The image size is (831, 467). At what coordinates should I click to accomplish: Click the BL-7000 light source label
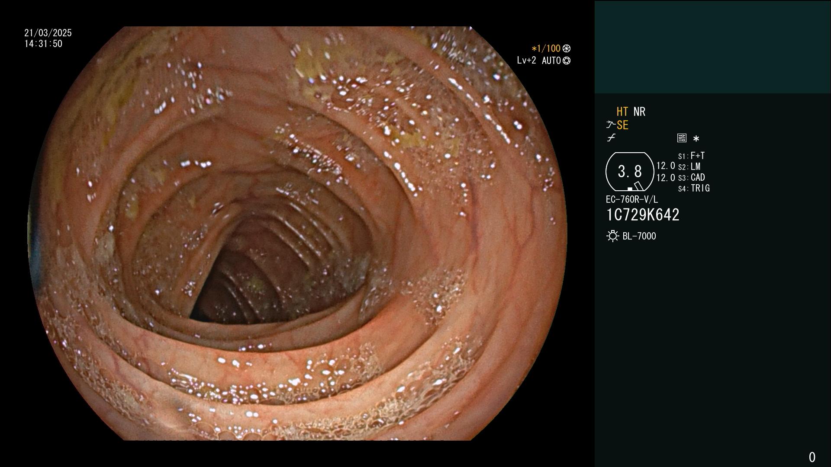tap(639, 236)
